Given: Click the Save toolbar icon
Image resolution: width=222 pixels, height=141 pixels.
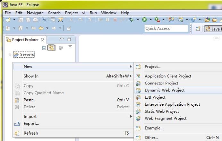Looking at the screenshot, I should tap(21, 20).
